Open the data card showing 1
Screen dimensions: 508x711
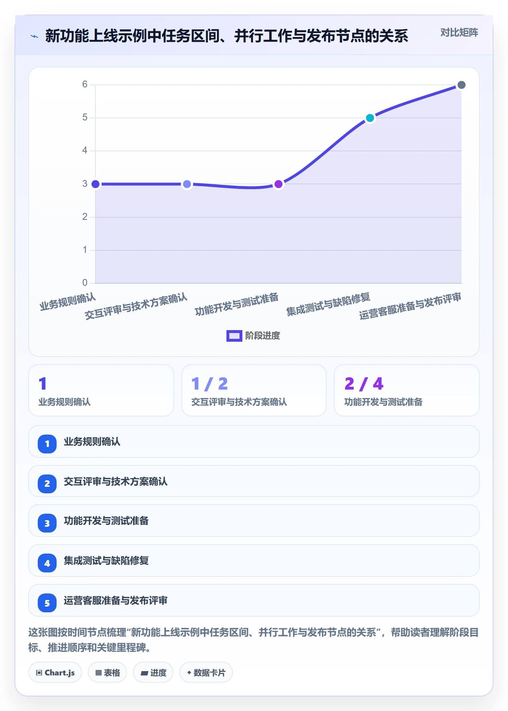[101, 390]
